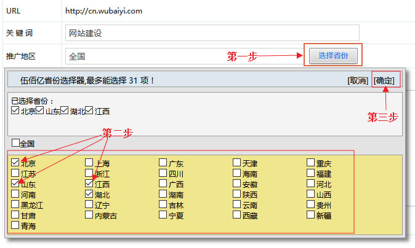Click the 取消 cancel link
Viewport: 415px width, 248px height.
[x=358, y=80]
